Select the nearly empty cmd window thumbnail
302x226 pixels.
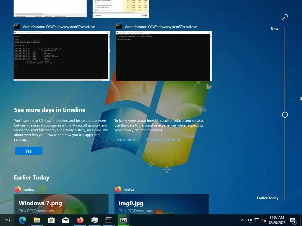(163, 56)
